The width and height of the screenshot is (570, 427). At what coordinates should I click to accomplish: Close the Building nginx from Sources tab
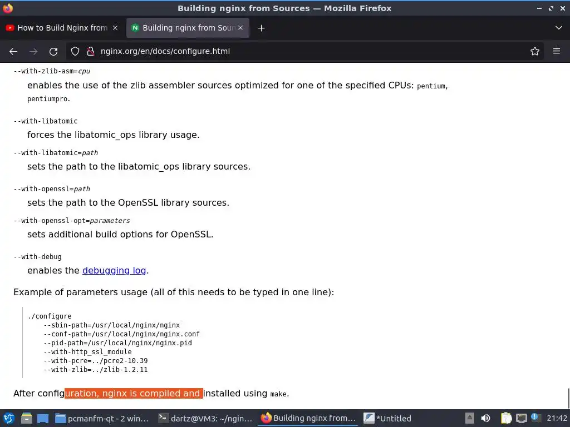(x=240, y=28)
